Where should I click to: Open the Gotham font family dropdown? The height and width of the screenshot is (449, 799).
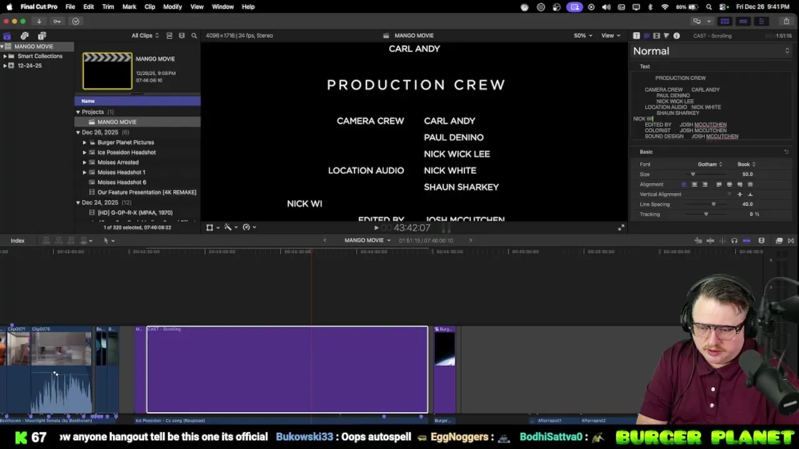(710, 165)
